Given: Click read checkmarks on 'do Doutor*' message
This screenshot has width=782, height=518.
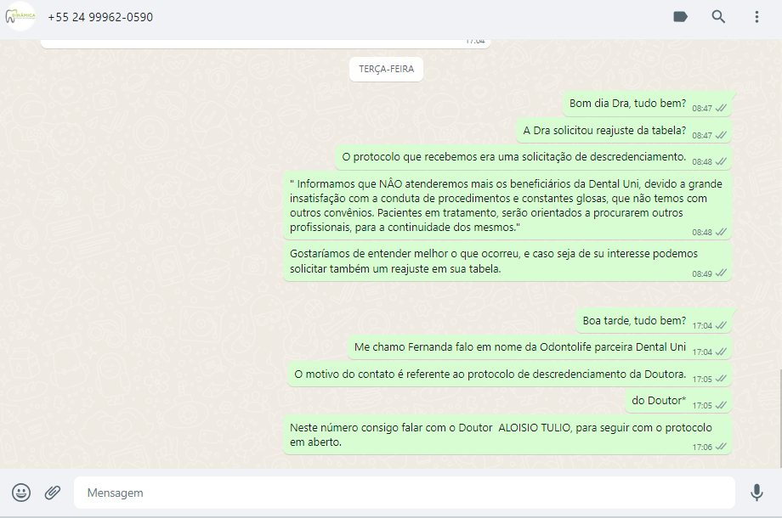Looking at the screenshot, I should 721,405.
